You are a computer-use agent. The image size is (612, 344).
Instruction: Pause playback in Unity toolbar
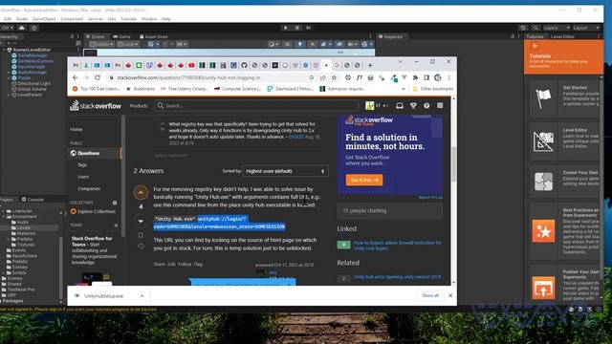297,28
